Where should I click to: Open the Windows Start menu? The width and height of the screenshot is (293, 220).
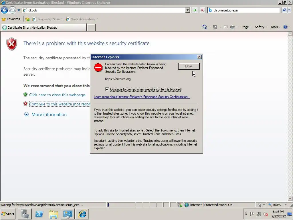(x=8, y=214)
